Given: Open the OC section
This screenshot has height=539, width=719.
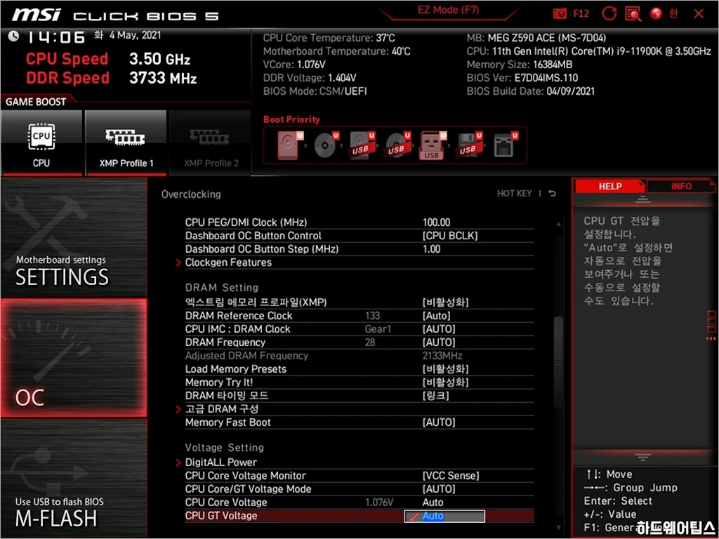Looking at the screenshot, I should tap(74, 358).
